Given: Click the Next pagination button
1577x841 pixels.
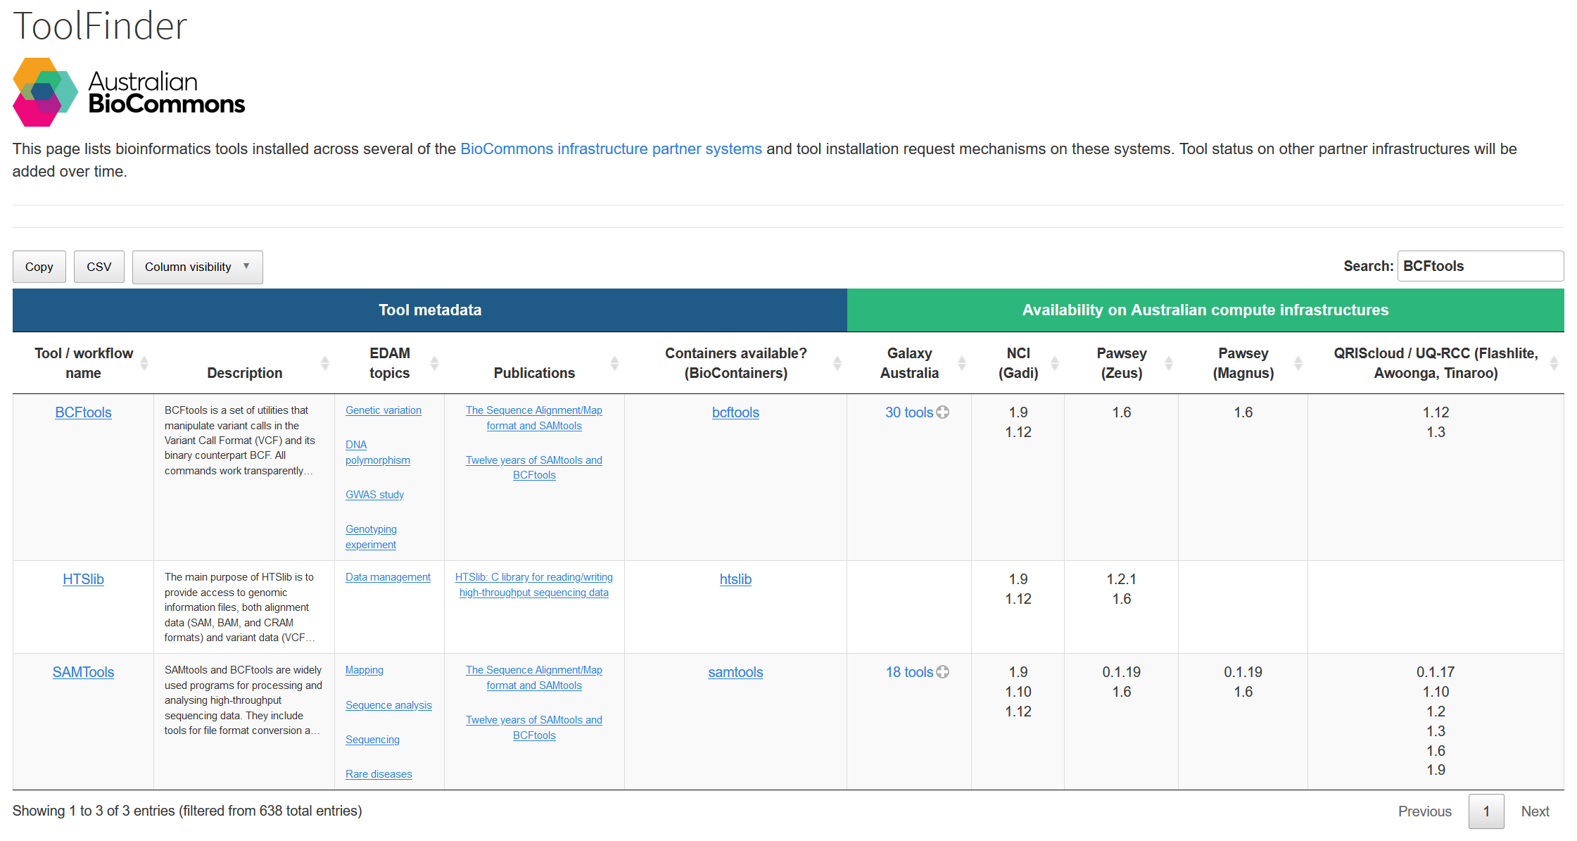Looking at the screenshot, I should (1535, 811).
